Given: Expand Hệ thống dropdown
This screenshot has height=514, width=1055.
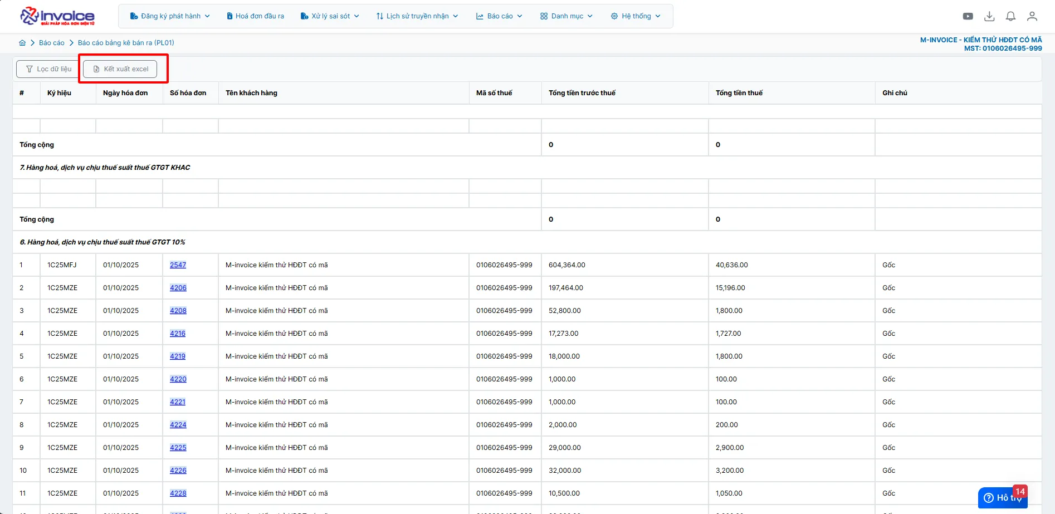Looking at the screenshot, I should click(636, 16).
